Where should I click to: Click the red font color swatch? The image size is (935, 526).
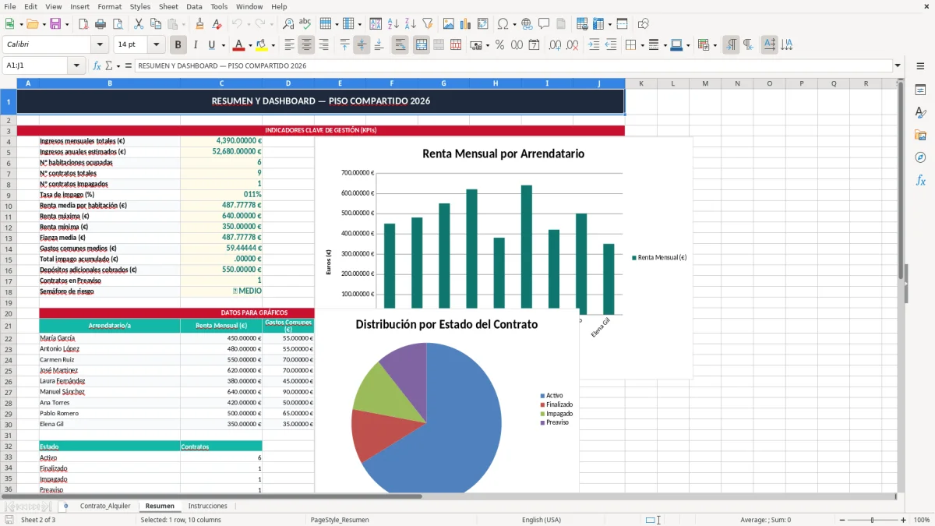(x=239, y=45)
